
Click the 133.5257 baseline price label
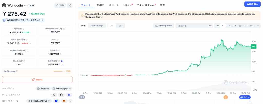point(83,75)
